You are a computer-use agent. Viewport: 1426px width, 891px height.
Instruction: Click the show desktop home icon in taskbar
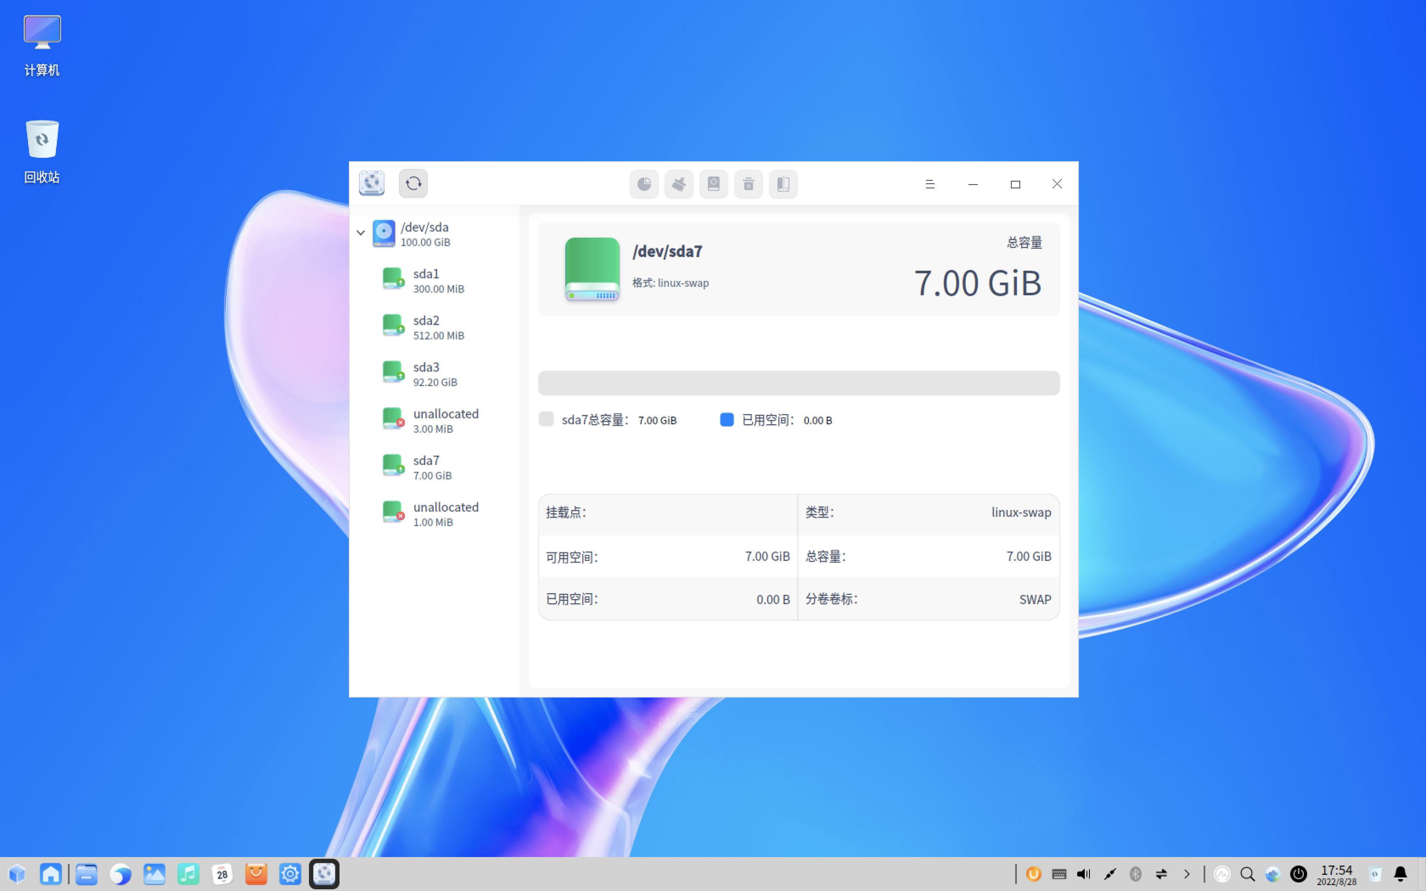pos(51,874)
